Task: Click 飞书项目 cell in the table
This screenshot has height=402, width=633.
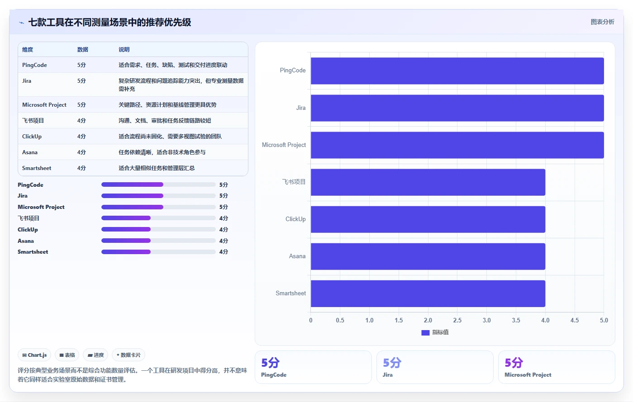Action: tap(33, 121)
